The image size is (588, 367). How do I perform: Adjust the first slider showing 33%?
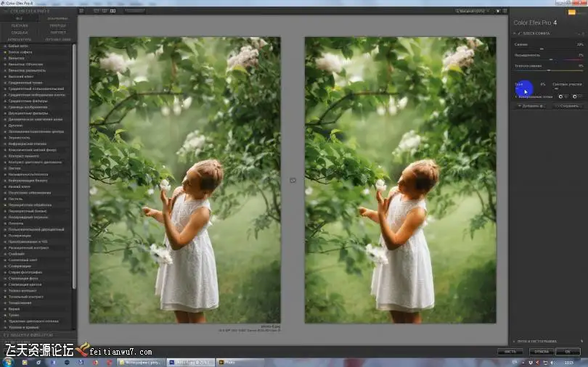click(x=542, y=49)
